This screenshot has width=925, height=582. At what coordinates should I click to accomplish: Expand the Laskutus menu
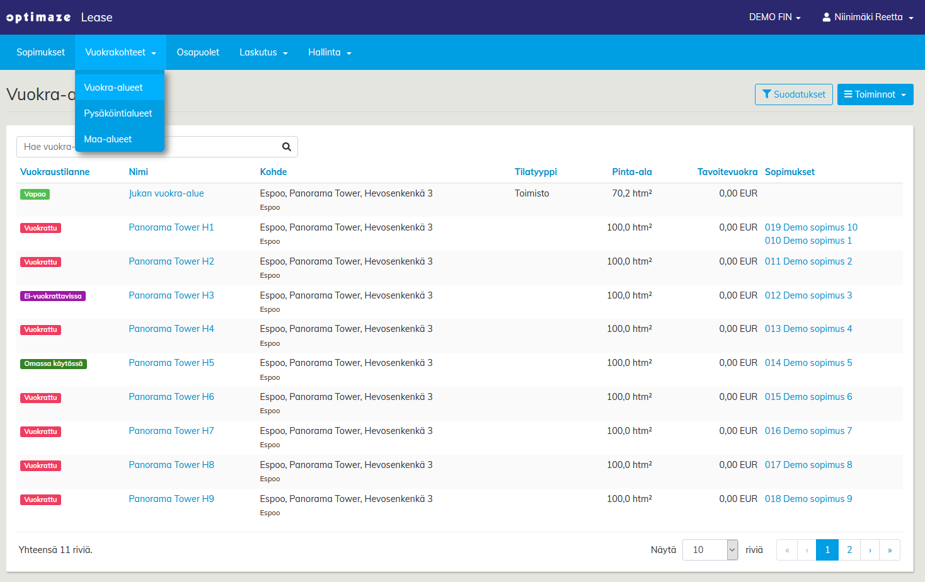(263, 52)
